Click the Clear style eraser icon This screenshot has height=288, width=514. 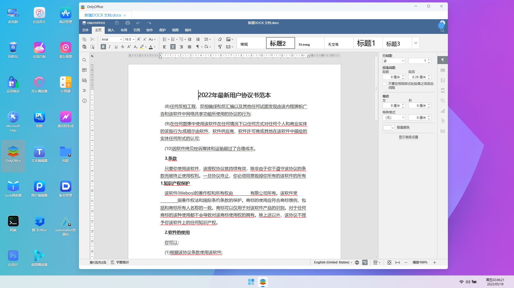tap(220, 40)
